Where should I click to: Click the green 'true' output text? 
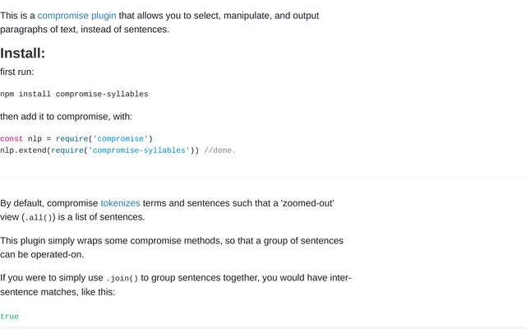9,316
